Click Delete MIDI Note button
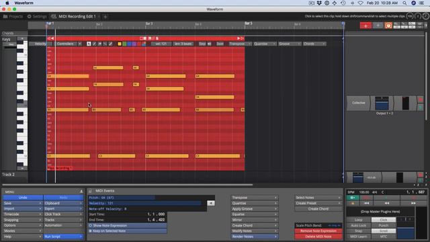Image resolution: width=430 pixels, height=242 pixels. coord(318,237)
